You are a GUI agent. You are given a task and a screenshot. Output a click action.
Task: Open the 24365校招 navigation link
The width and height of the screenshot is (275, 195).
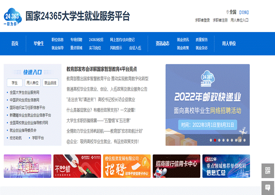click(96, 40)
